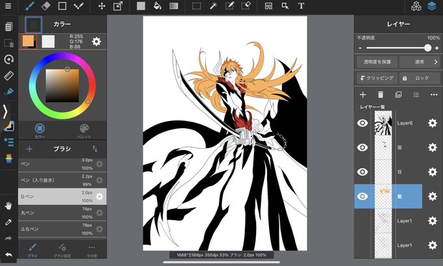Open the document pages icon in left sidebar
The width and height of the screenshot is (443, 266).
(x=8, y=27)
